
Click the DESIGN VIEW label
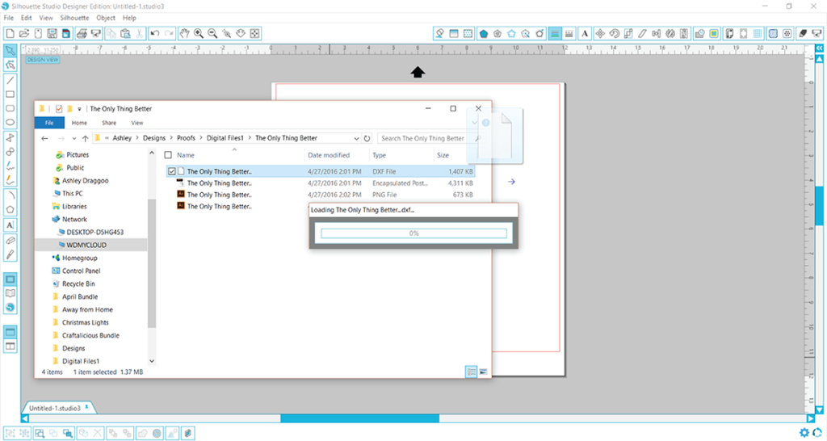click(x=43, y=60)
